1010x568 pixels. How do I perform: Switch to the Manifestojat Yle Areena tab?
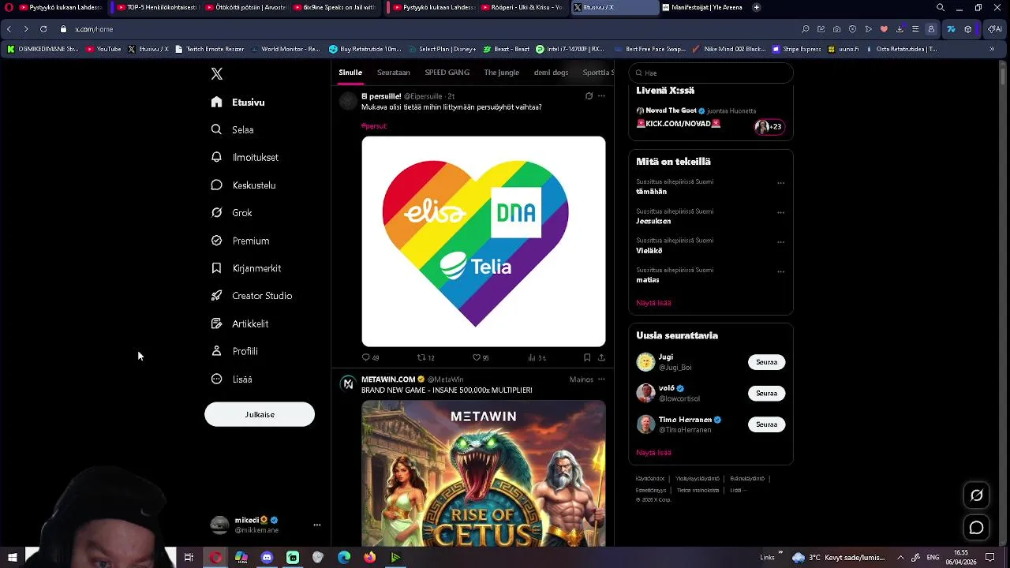tap(702, 7)
